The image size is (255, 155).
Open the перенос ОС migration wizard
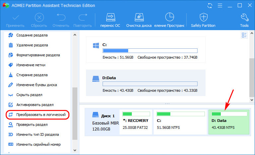[x=110, y=21]
